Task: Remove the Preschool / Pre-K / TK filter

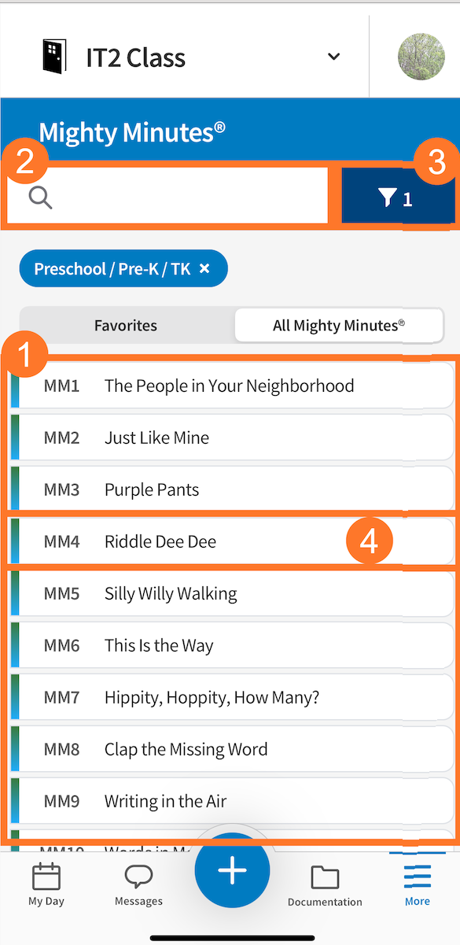Action: [204, 268]
